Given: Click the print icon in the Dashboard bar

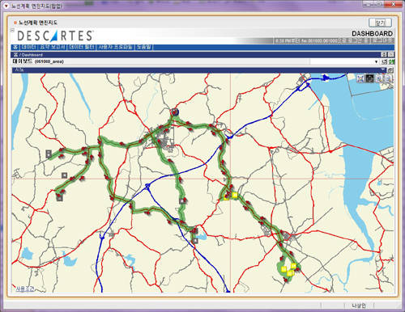Looking at the screenshot, I should 384,55.
